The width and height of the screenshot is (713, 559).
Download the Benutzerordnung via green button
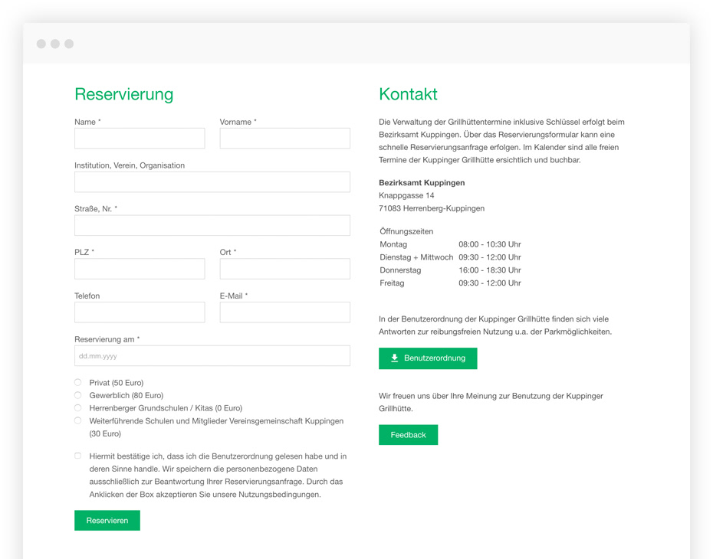428,358
